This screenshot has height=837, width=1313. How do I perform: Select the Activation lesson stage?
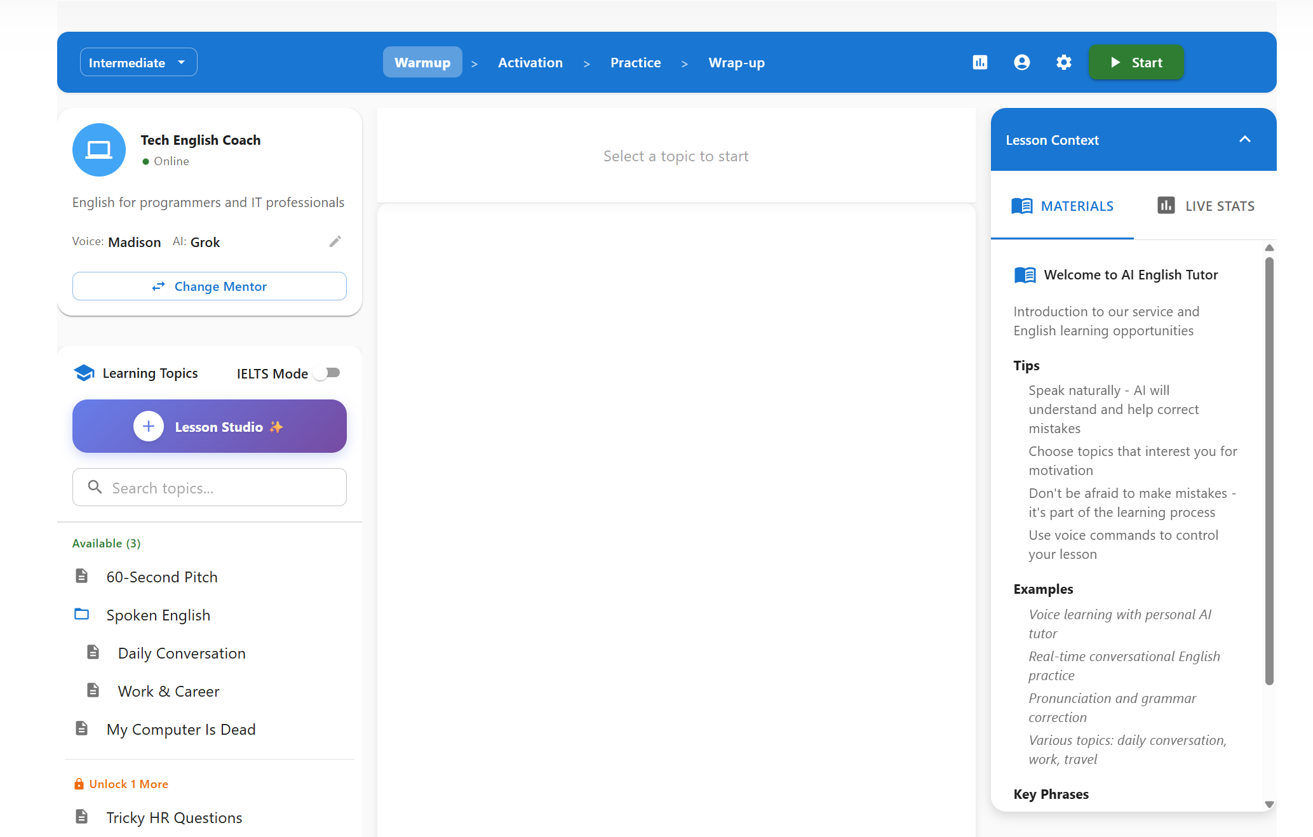[530, 62]
